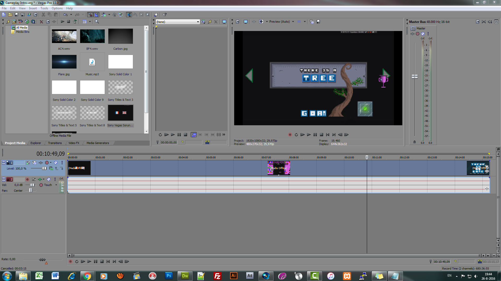Open Photoshop from taskbar
This screenshot has height=281, width=501.
pyautogui.click(x=169, y=276)
